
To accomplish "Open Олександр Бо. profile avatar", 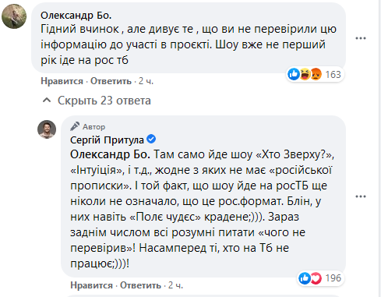I will coord(14,16).
